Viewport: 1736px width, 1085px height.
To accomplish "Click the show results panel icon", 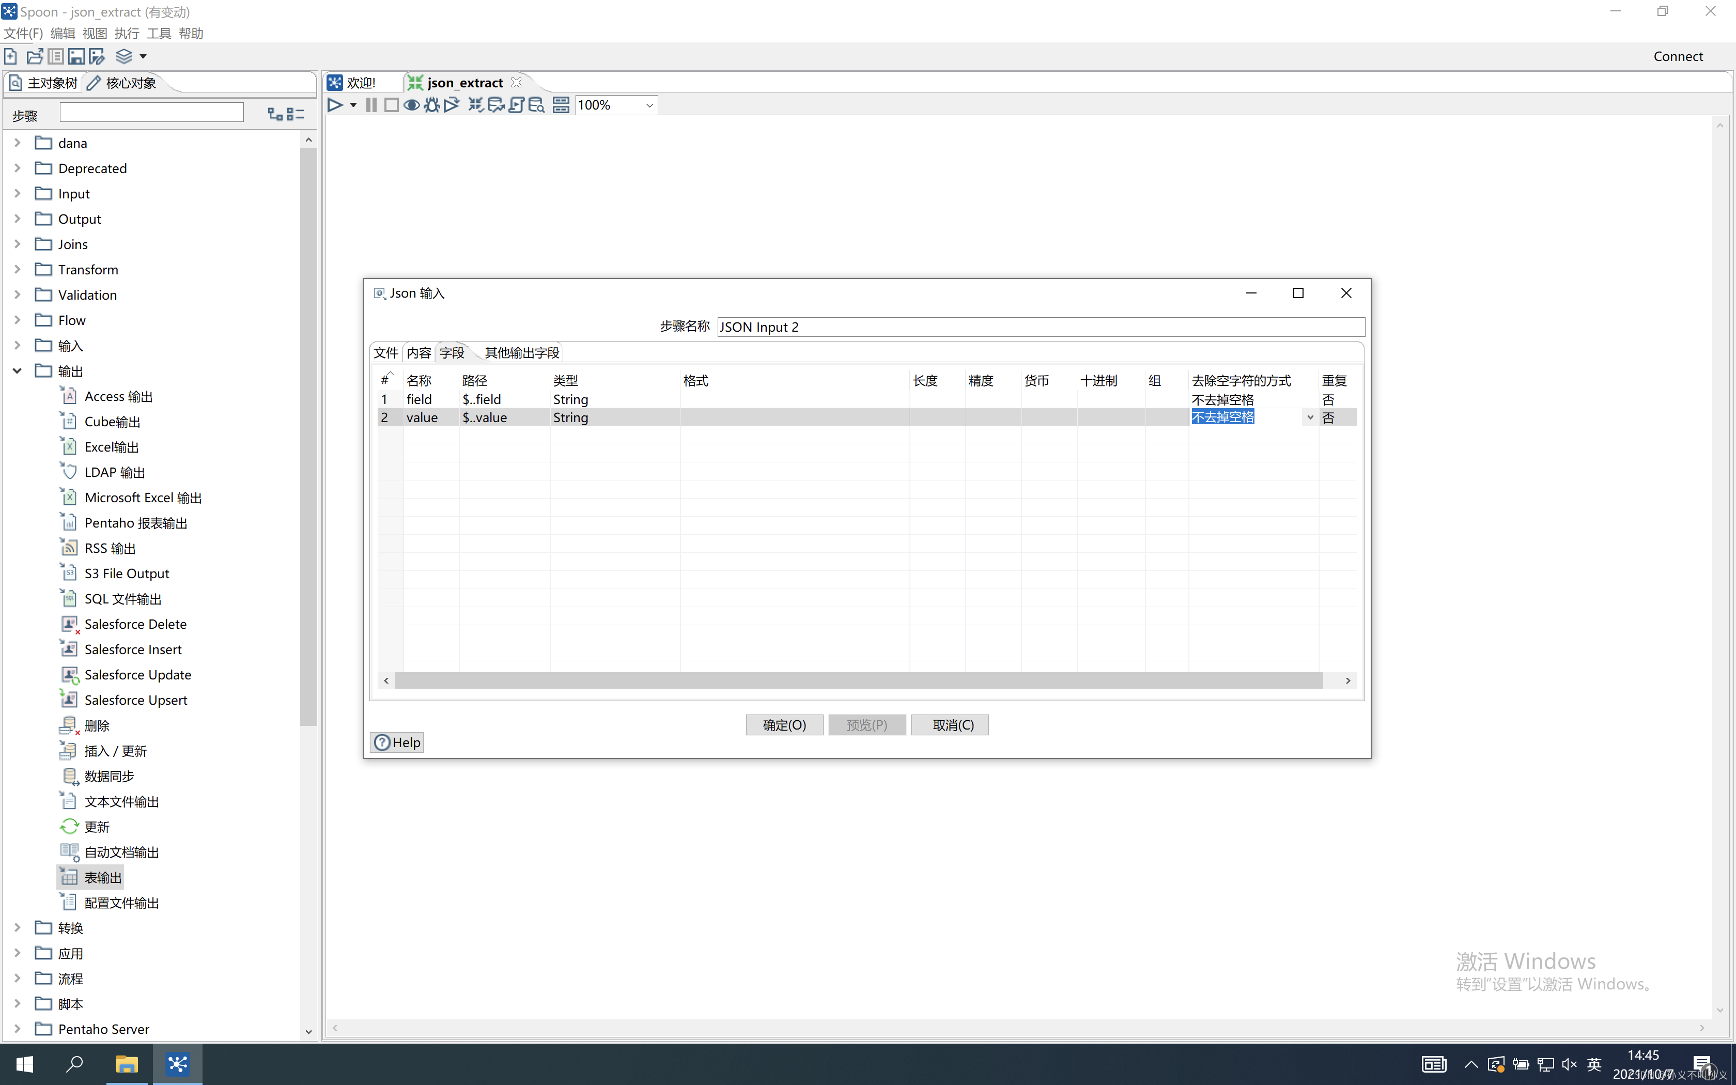I will click(561, 105).
